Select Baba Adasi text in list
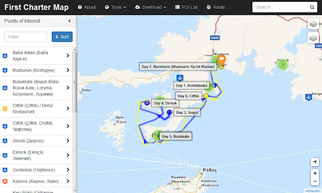The height and width of the screenshot is (193, 322). 30,56
